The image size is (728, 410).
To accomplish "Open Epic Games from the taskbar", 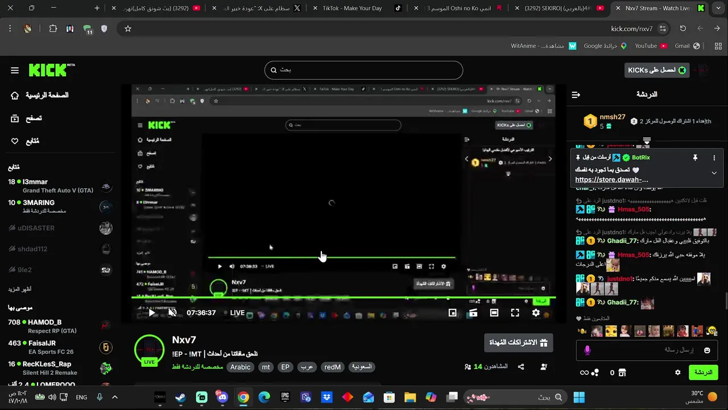I will pyautogui.click(x=285, y=397).
